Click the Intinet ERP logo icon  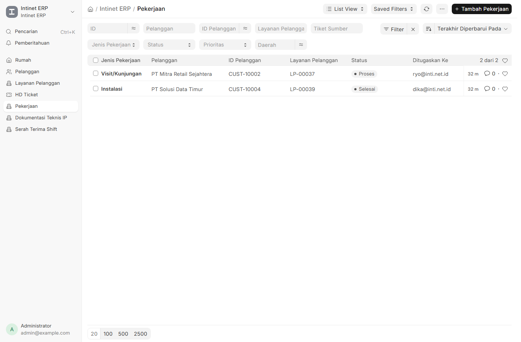tap(12, 12)
